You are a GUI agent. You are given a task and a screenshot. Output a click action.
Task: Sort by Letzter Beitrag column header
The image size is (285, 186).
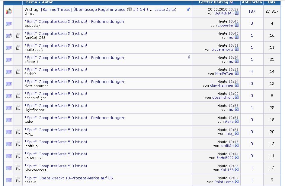click(213, 2)
